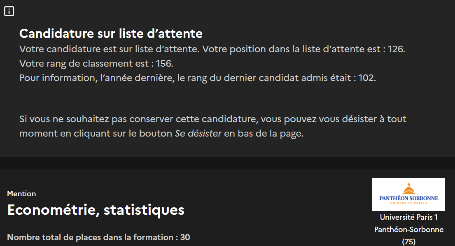Click the number 30 of total places

(x=185, y=237)
